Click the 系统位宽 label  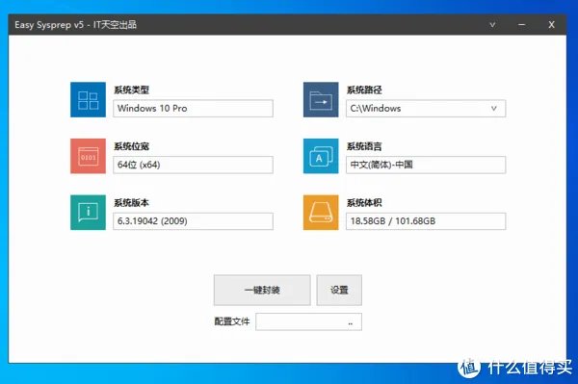(131, 146)
